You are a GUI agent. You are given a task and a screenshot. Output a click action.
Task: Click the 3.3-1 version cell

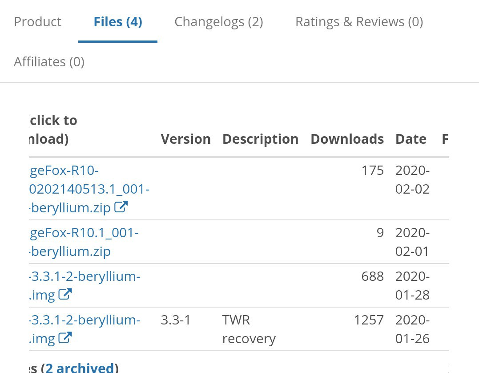pos(176,320)
